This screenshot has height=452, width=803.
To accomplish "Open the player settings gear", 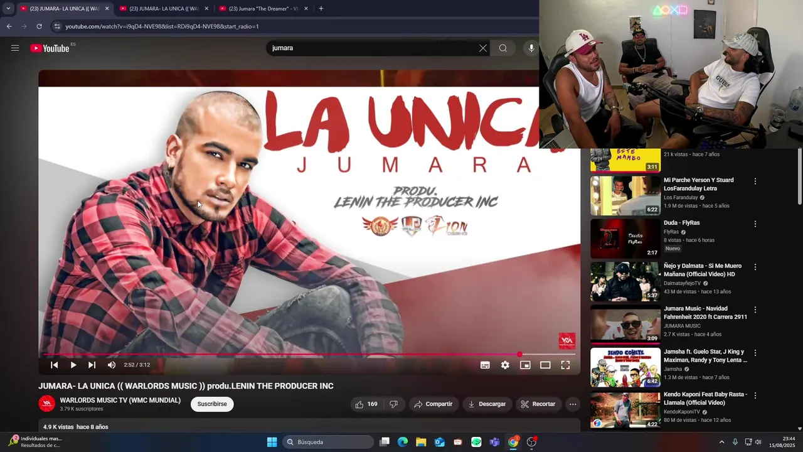I will [x=505, y=365].
